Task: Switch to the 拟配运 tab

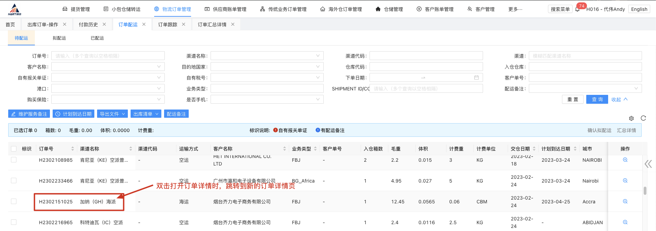Action: click(x=59, y=38)
